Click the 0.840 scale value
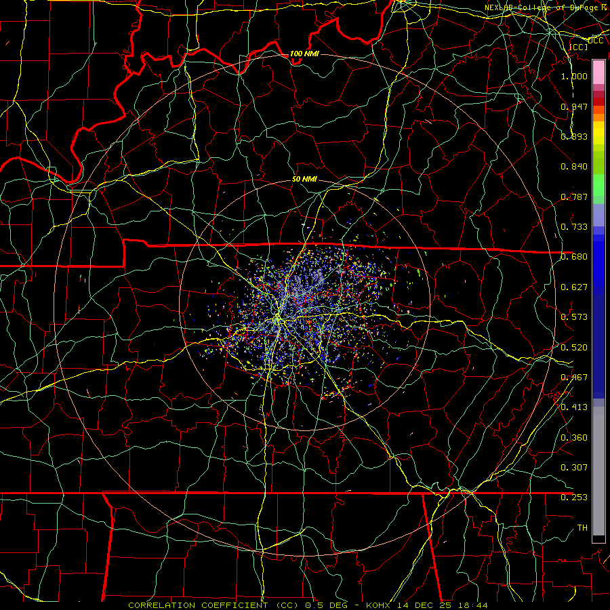The image size is (610, 610). pos(574,167)
